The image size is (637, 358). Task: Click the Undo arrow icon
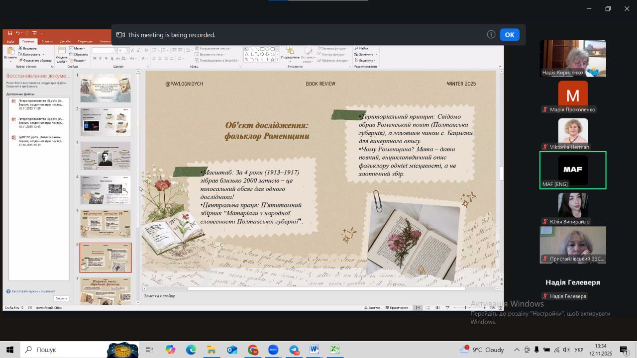[17, 33]
